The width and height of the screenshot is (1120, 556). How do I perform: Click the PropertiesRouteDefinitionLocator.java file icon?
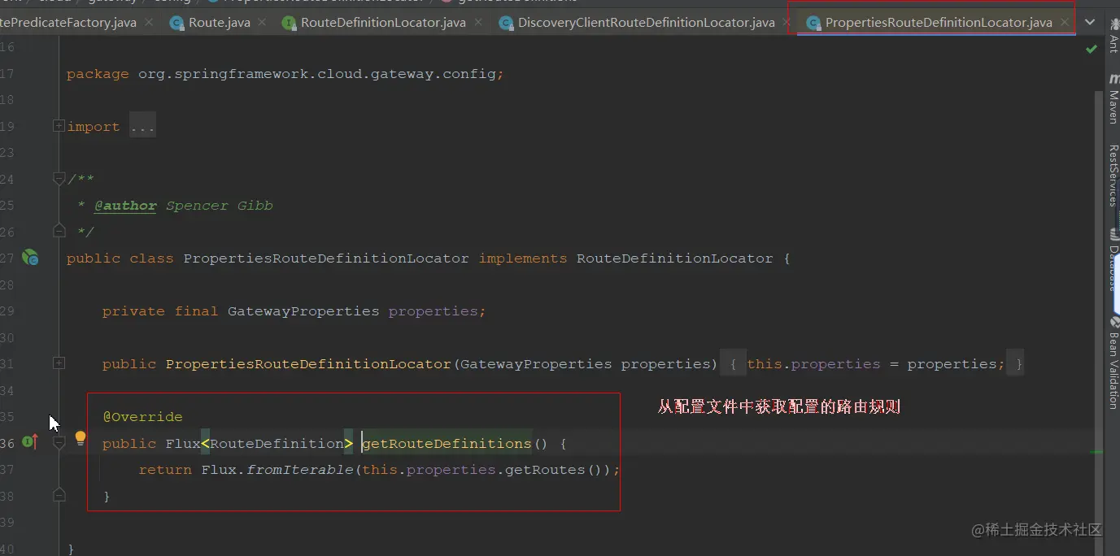[x=813, y=23]
